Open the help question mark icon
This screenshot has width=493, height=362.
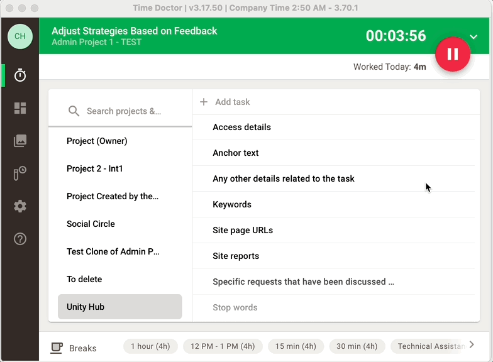[20, 239]
